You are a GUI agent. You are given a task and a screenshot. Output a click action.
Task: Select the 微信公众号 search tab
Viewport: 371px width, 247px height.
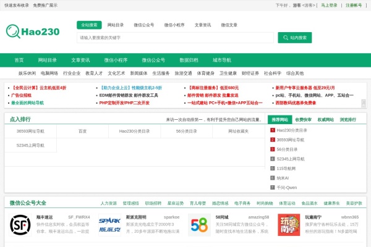click(x=144, y=25)
